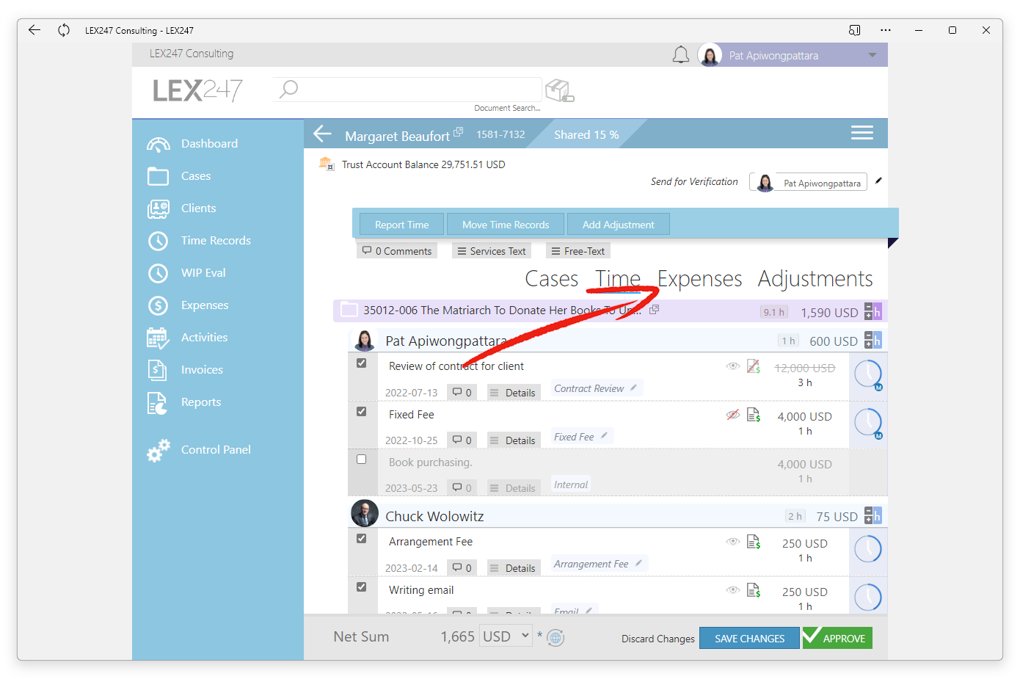Click the document search magnifier icon
This screenshot has height=679, width=1020.
click(x=289, y=89)
